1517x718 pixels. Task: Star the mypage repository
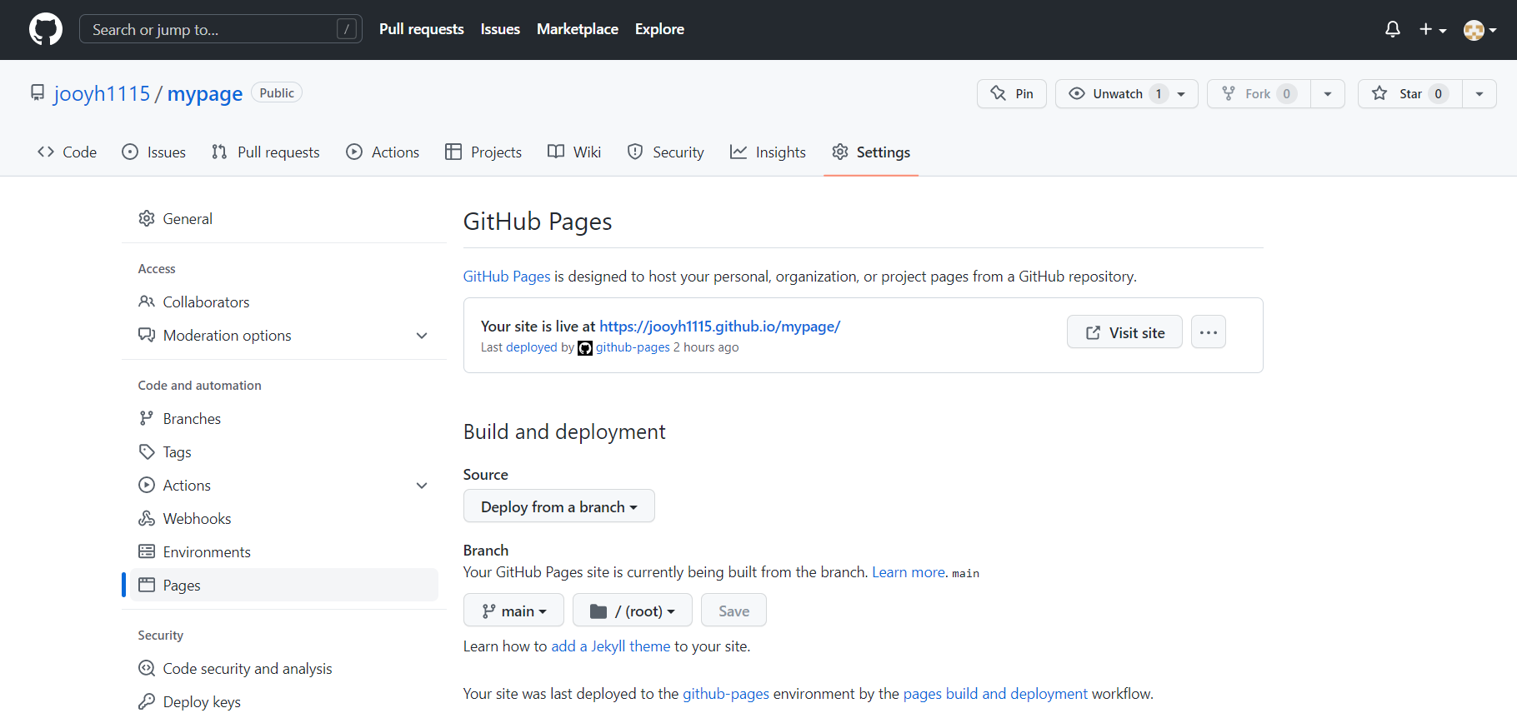[1409, 93]
